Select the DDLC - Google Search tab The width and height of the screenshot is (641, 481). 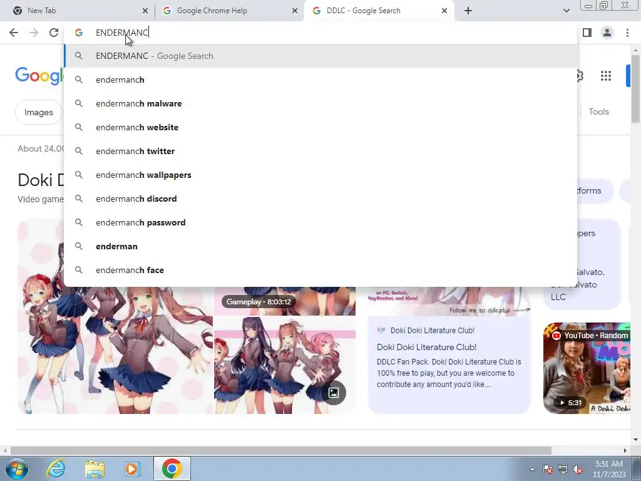[379, 11]
